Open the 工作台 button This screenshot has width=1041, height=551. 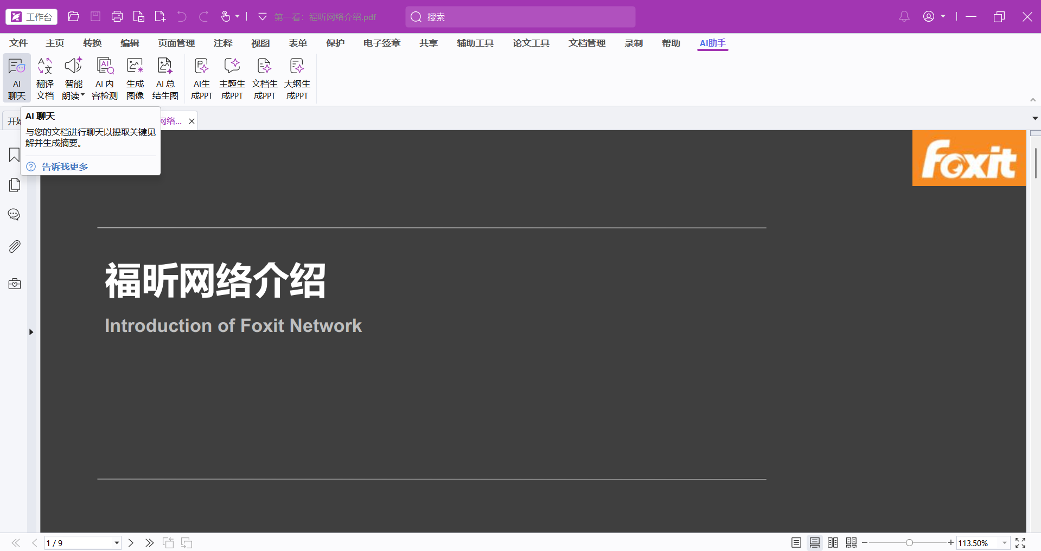pos(31,17)
